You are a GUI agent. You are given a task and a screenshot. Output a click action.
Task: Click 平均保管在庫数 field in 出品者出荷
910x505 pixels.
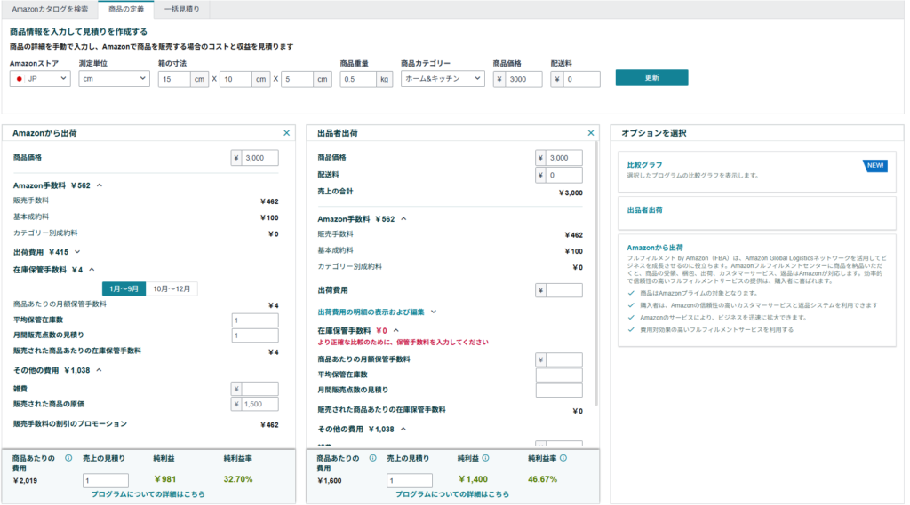coord(560,375)
